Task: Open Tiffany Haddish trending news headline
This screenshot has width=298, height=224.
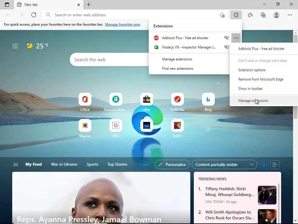Action: [230, 192]
